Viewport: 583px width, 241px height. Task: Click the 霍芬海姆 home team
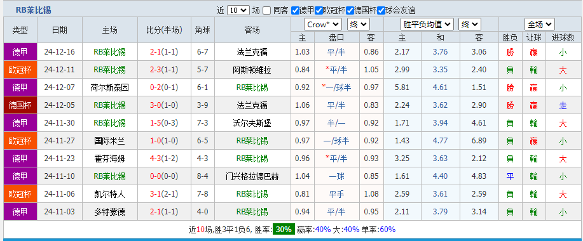click(110, 159)
